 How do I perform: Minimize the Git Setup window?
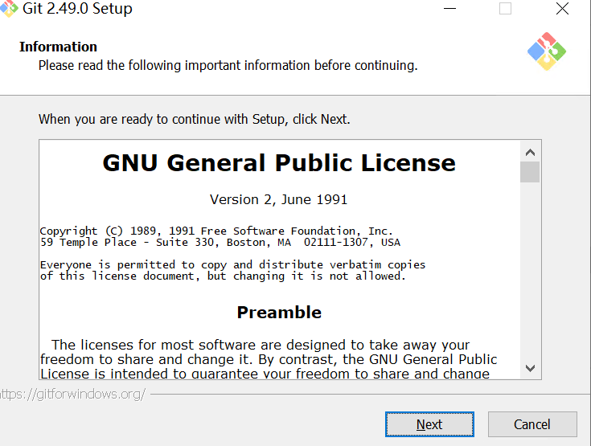pos(449,8)
